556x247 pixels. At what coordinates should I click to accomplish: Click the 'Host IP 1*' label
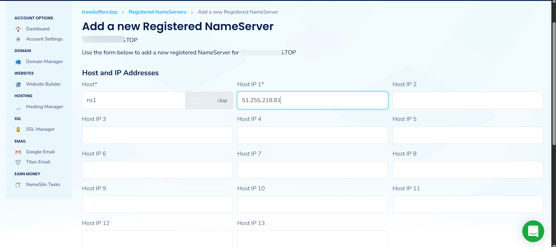pos(251,84)
